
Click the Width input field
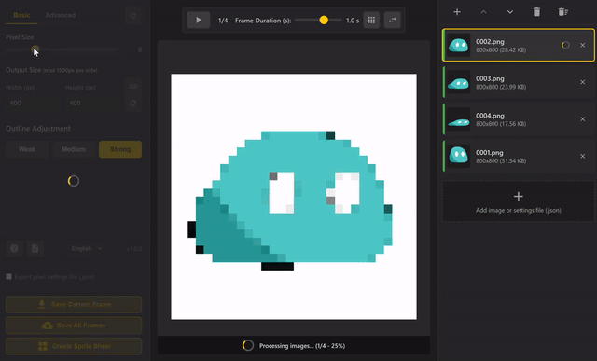[x=33, y=103]
